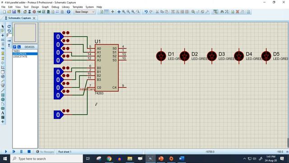Click the Rotate Clockwise icon
Screen dimensions: 289x163
click(x=9, y=26)
